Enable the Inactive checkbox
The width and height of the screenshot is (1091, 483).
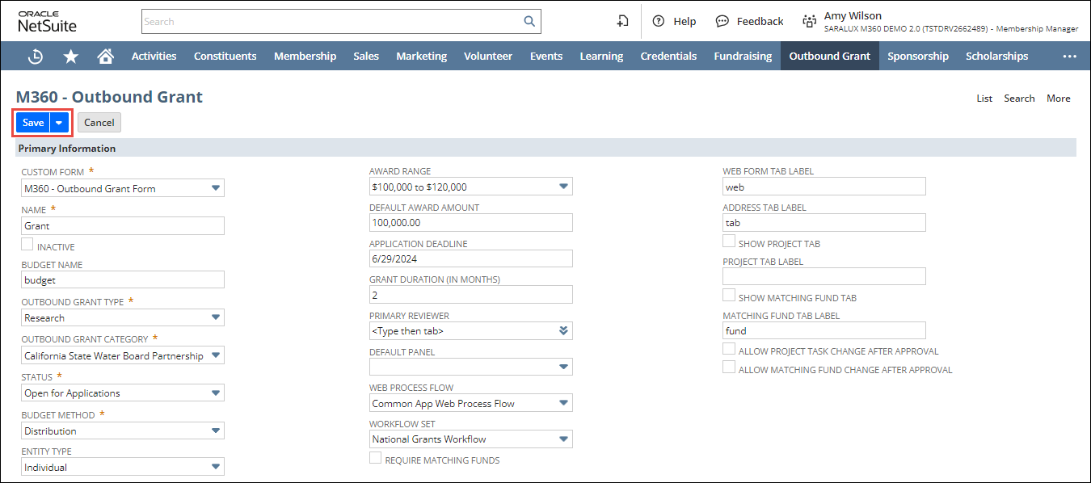click(27, 245)
